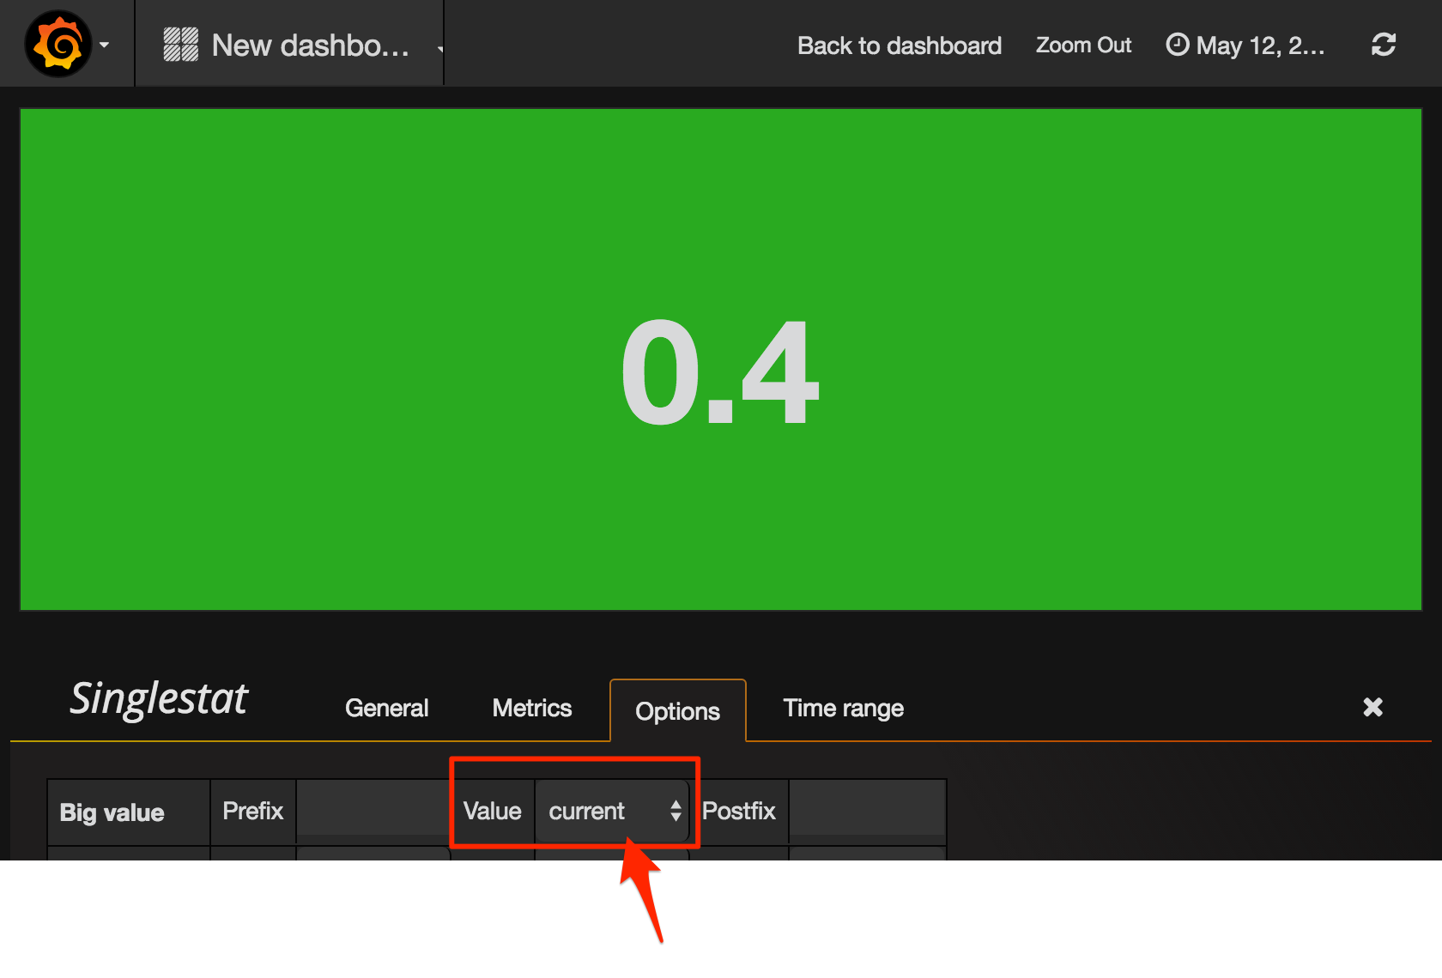Open the Metrics tab
1442x978 pixels.
[531, 708]
